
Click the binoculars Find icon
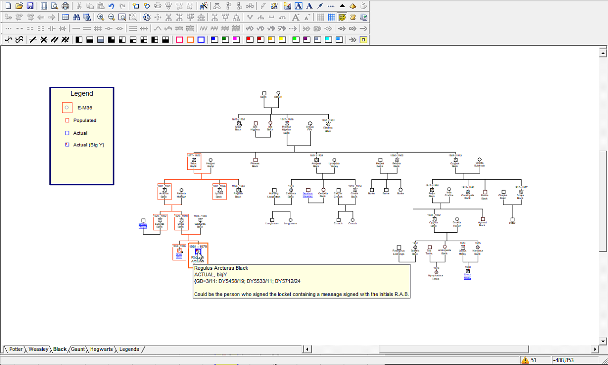pos(76,17)
